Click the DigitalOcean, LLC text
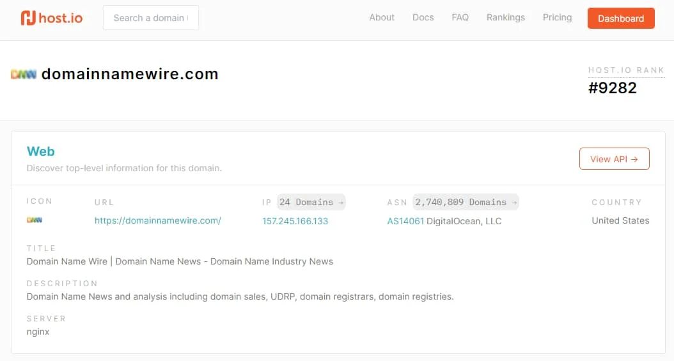This screenshot has height=361, width=674. pyautogui.click(x=464, y=221)
